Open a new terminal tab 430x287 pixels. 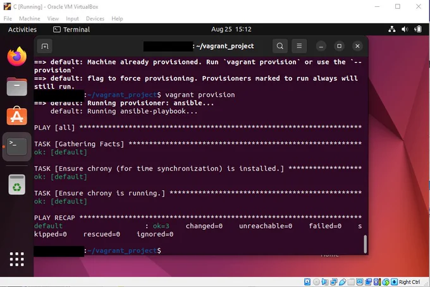[45, 46]
